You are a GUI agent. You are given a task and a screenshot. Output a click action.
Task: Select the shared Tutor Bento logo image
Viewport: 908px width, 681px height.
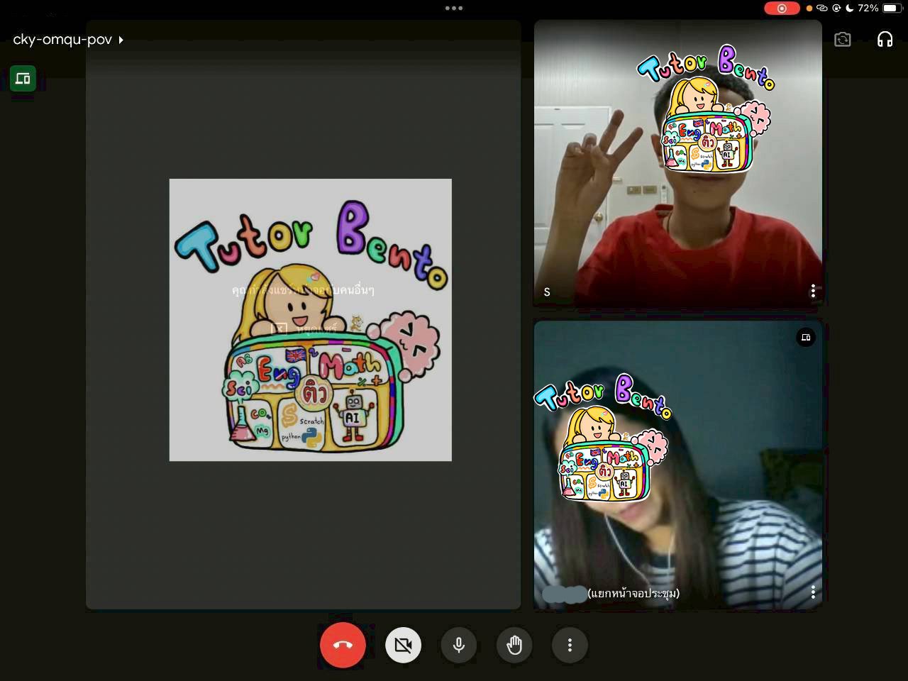[x=310, y=319]
